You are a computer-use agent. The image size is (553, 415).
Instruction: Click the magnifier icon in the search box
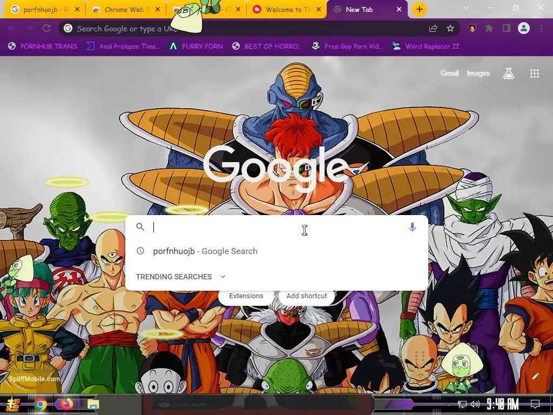coord(140,227)
